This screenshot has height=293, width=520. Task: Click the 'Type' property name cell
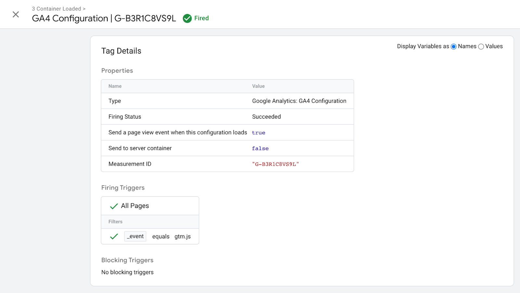[x=115, y=101]
